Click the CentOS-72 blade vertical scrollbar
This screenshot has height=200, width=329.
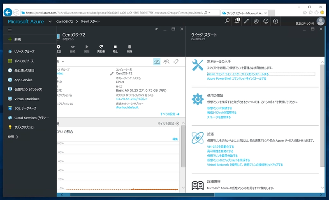pyautogui.click(x=183, y=146)
